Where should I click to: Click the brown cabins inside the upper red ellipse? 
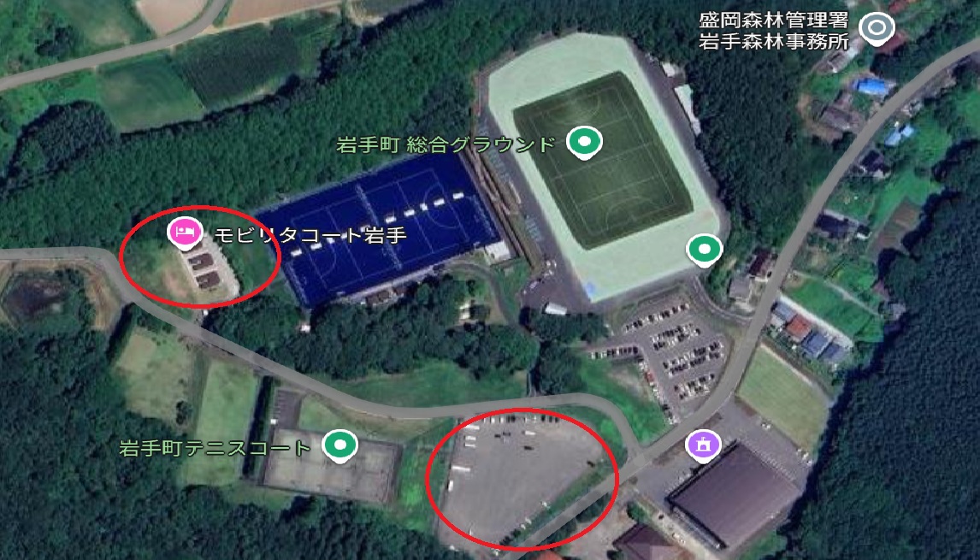(x=203, y=270)
